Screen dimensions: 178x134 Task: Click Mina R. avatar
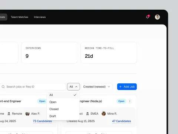pyautogui.click(x=104, y=114)
